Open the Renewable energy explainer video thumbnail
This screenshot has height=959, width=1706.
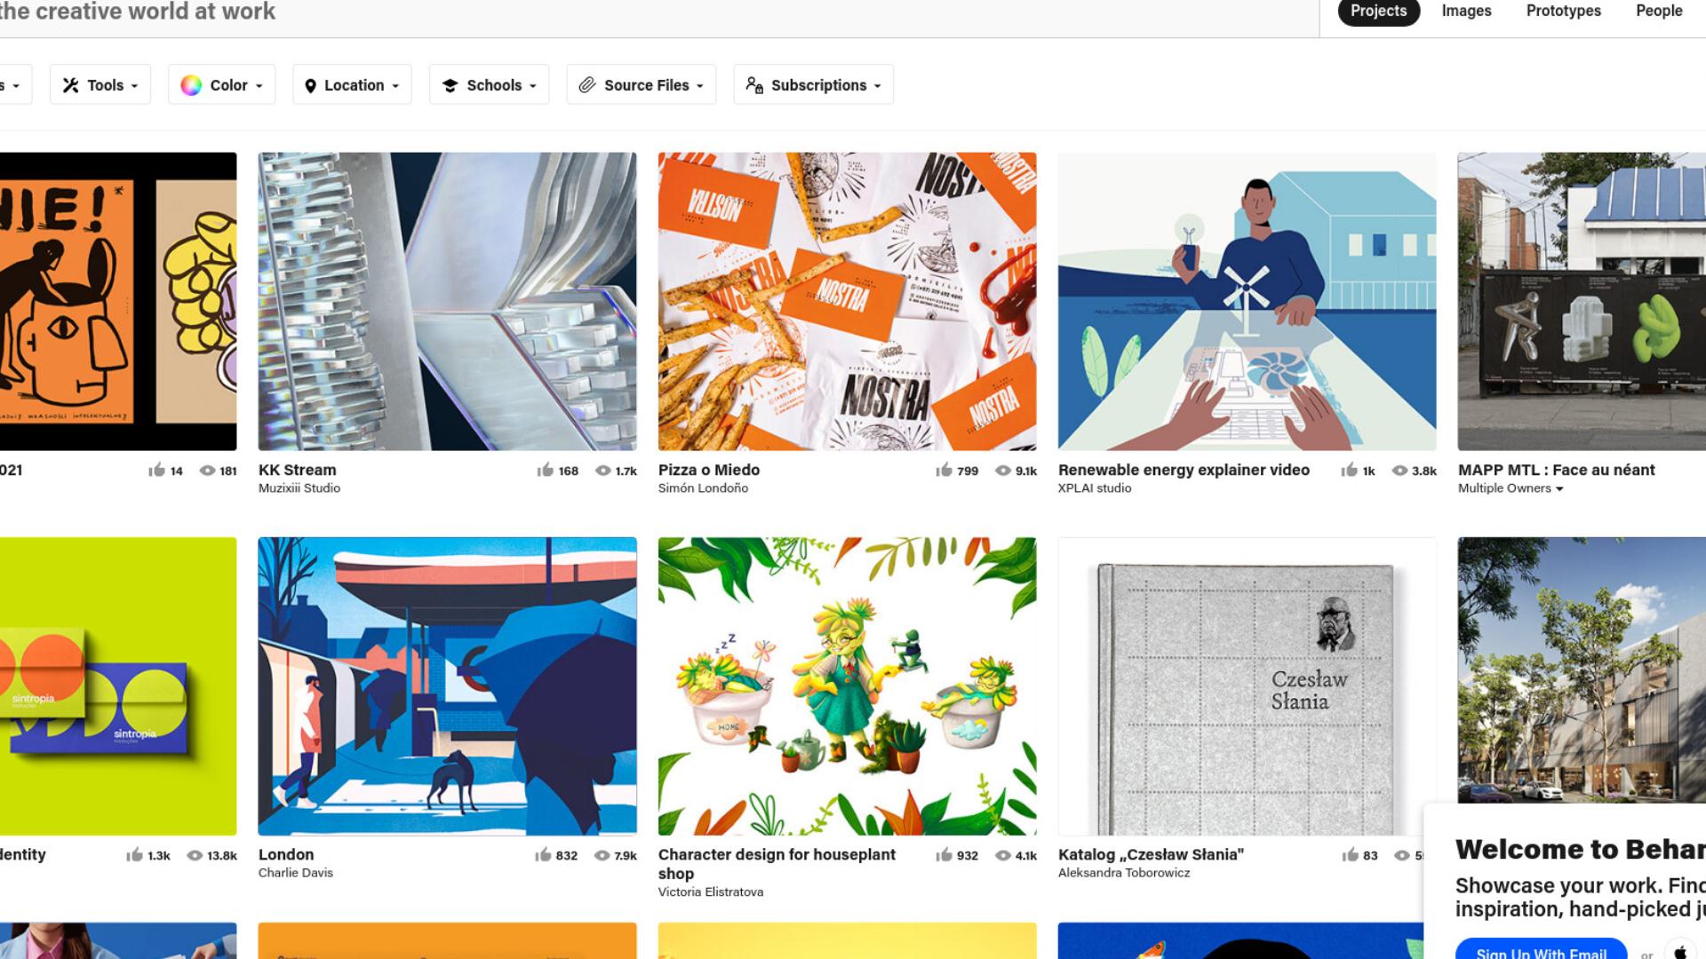pyautogui.click(x=1247, y=301)
